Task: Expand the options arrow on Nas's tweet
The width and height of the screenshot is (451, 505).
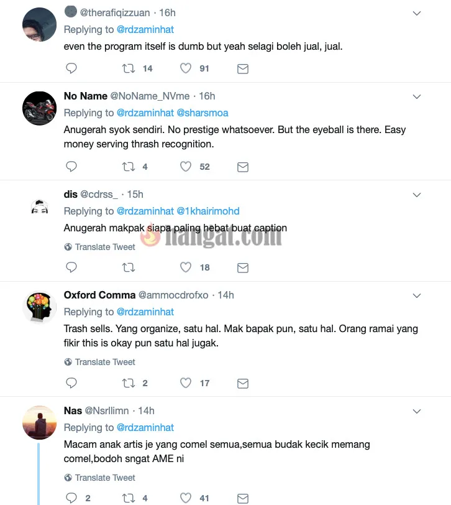Action: 417,411
